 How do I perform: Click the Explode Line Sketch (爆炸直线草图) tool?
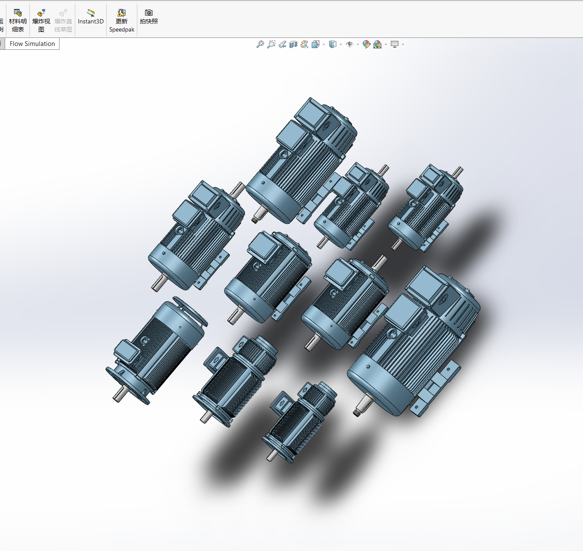click(x=63, y=20)
